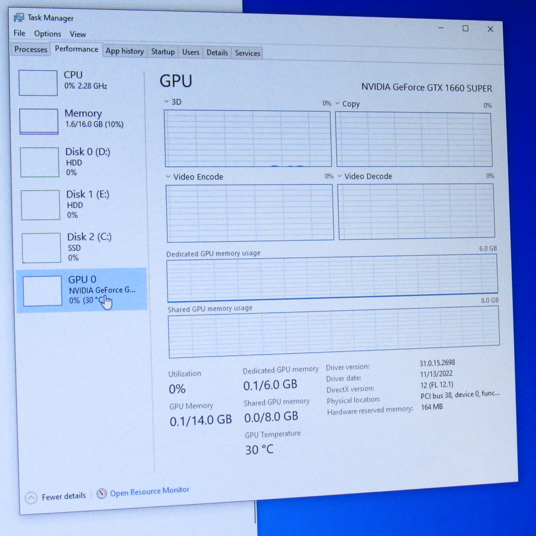Open the Users tab
The width and height of the screenshot is (536, 536).
(191, 52)
